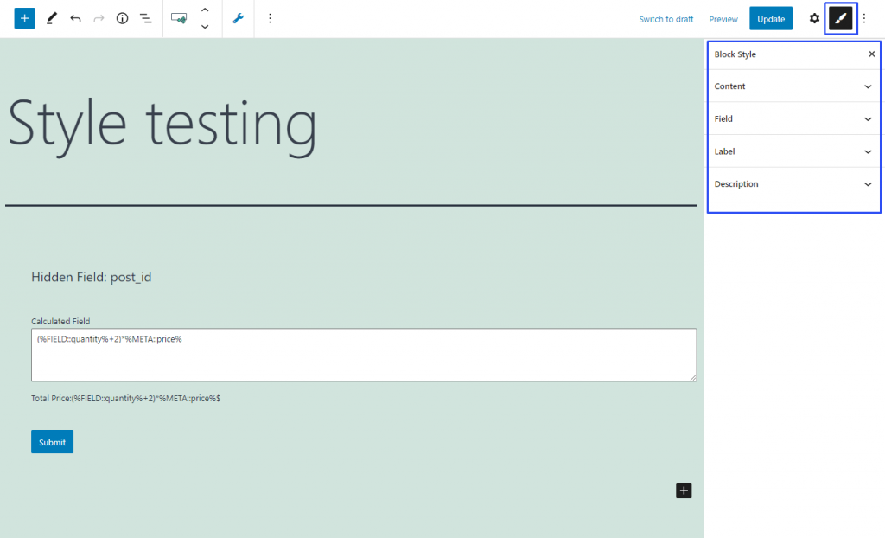Viewport: 885px width, 538px height.
Task: Open the document details info icon
Action: click(122, 19)
